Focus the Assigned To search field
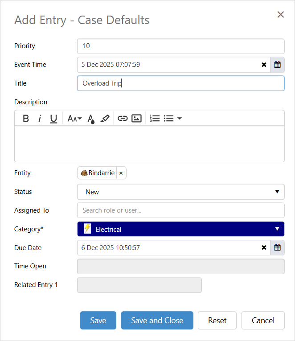 (180, 210)
